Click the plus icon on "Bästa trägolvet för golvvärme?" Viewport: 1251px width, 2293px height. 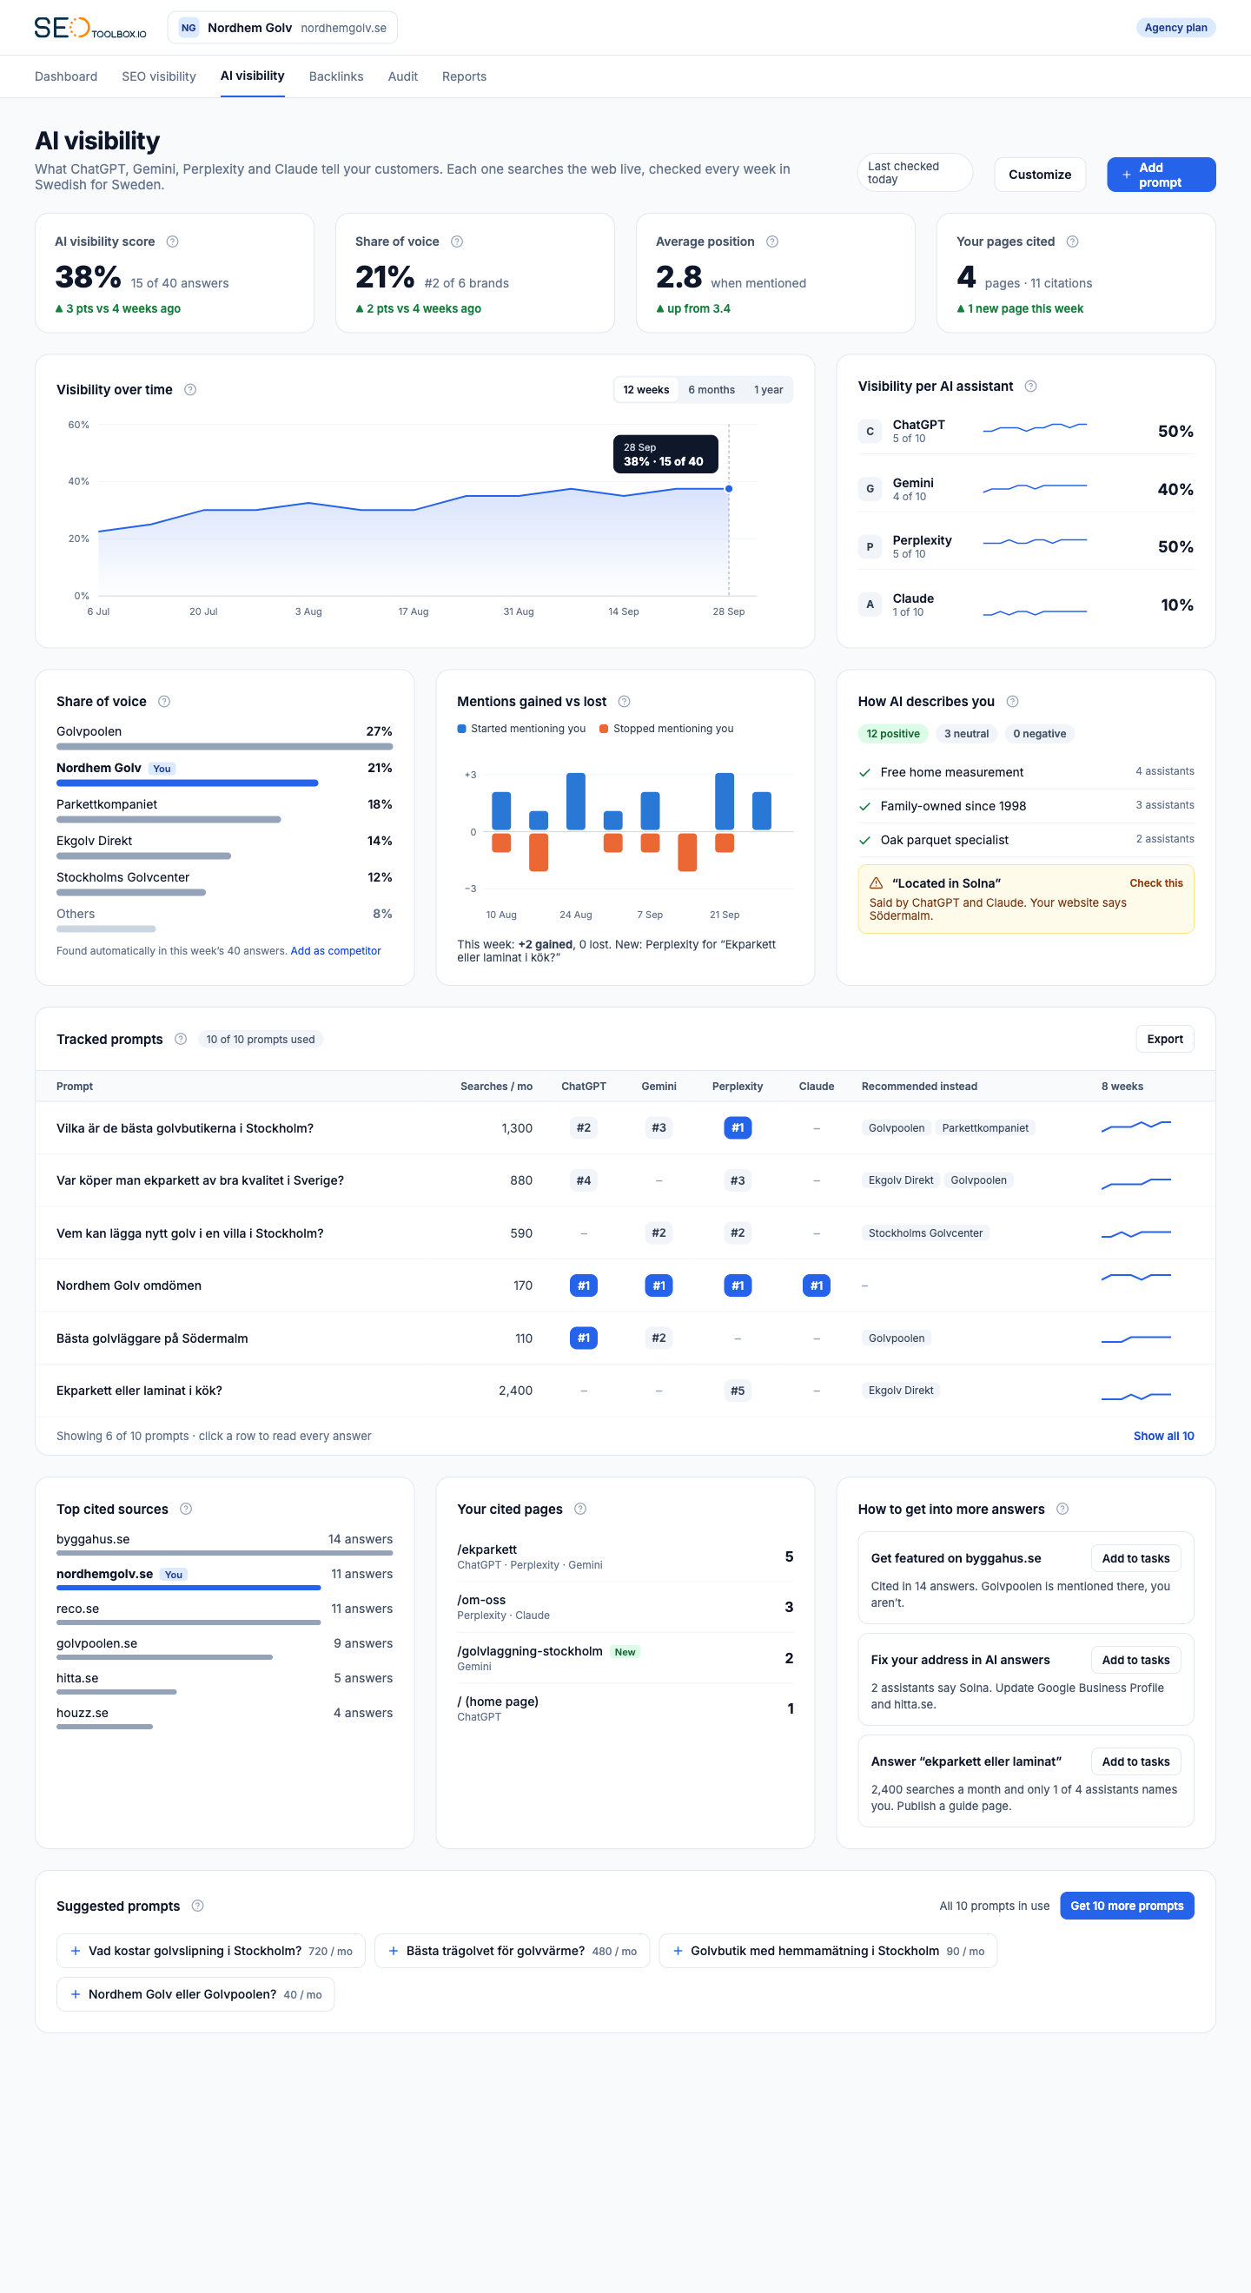coord(394,1951)
